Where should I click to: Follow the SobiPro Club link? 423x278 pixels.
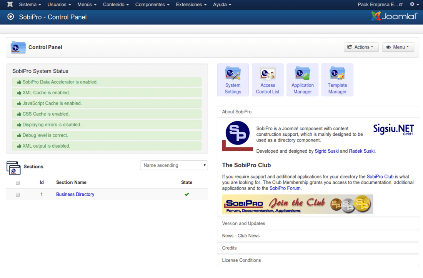[x=380, y=176]
